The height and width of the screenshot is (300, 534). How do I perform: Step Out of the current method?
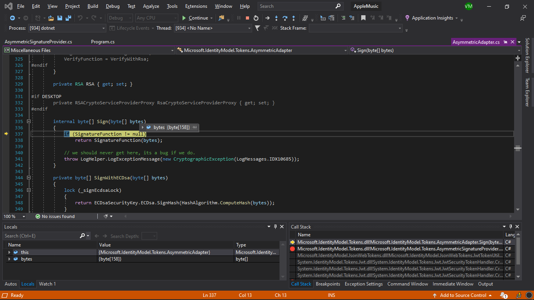pos(294,18)
